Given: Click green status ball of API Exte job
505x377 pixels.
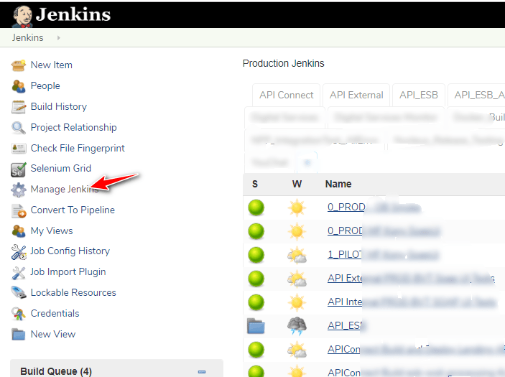Looking at the screenshot, I should (x=256, y=279).
